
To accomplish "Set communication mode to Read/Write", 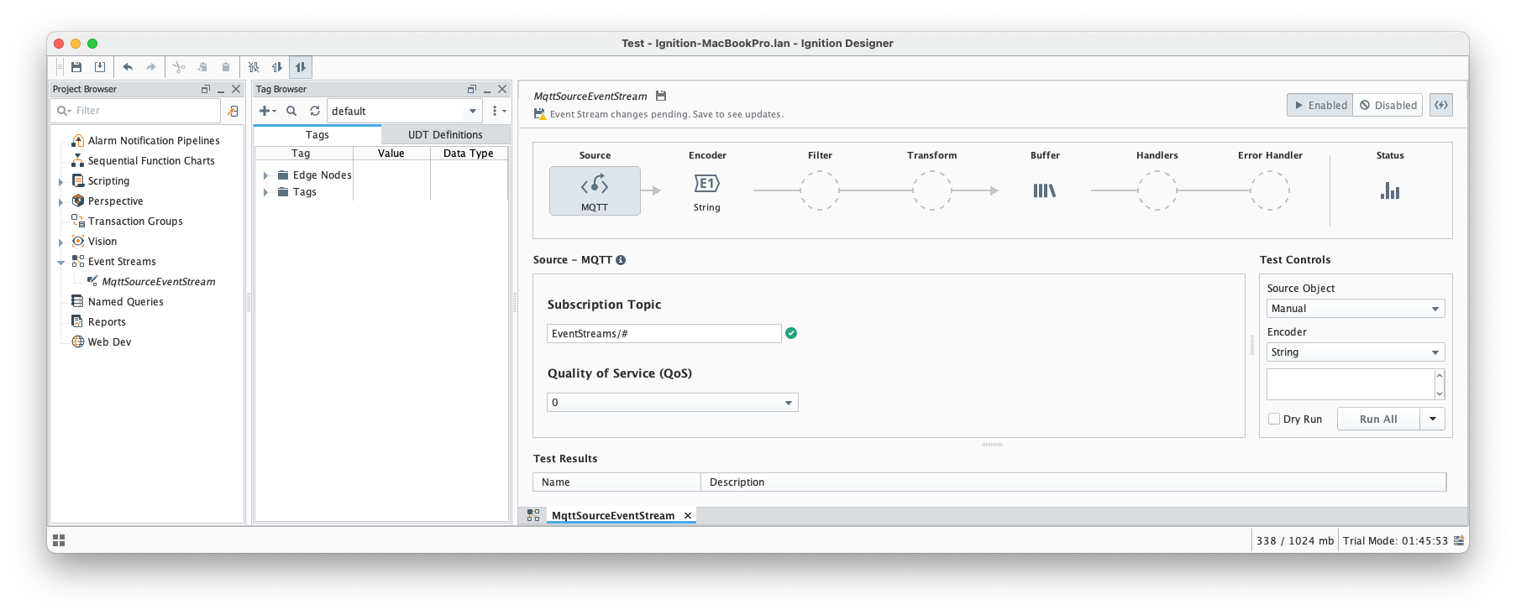I will 301,67.
